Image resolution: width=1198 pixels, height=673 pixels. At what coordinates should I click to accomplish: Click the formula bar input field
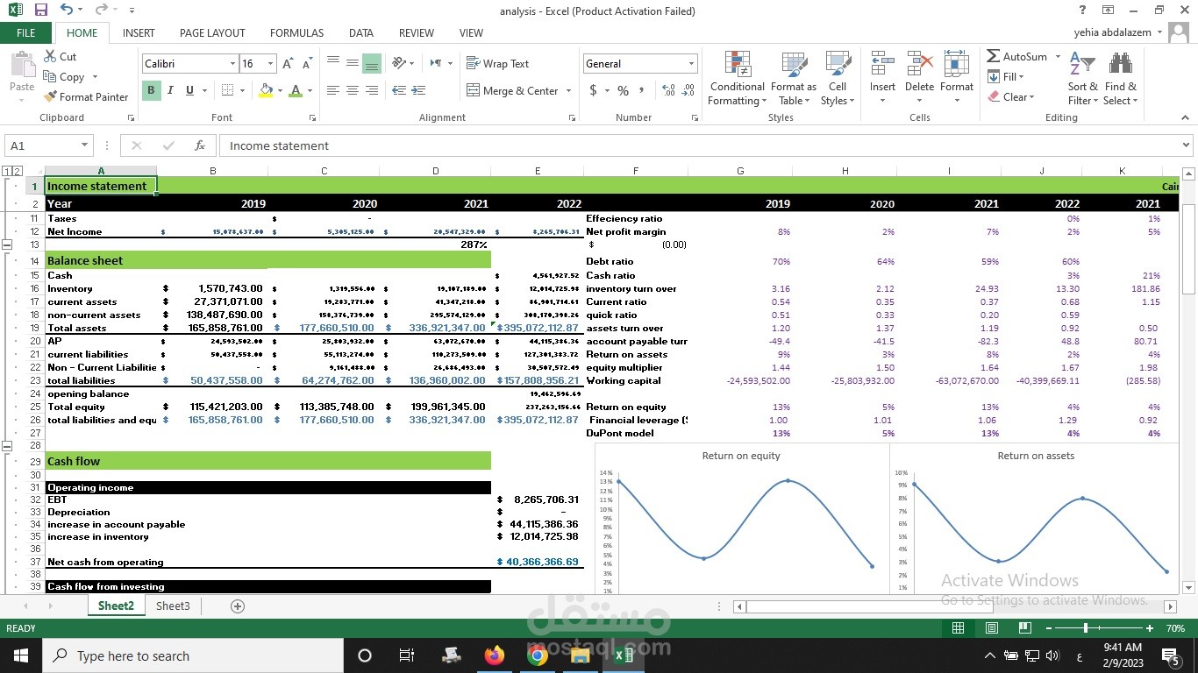click(x=699, y=145)
